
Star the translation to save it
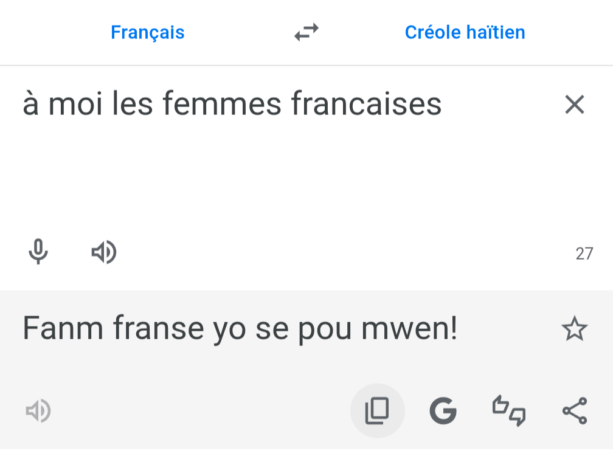coord(574,329)
